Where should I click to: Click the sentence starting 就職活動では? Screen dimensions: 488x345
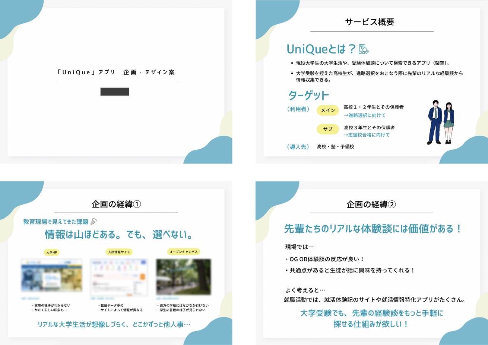pos(375,300)
